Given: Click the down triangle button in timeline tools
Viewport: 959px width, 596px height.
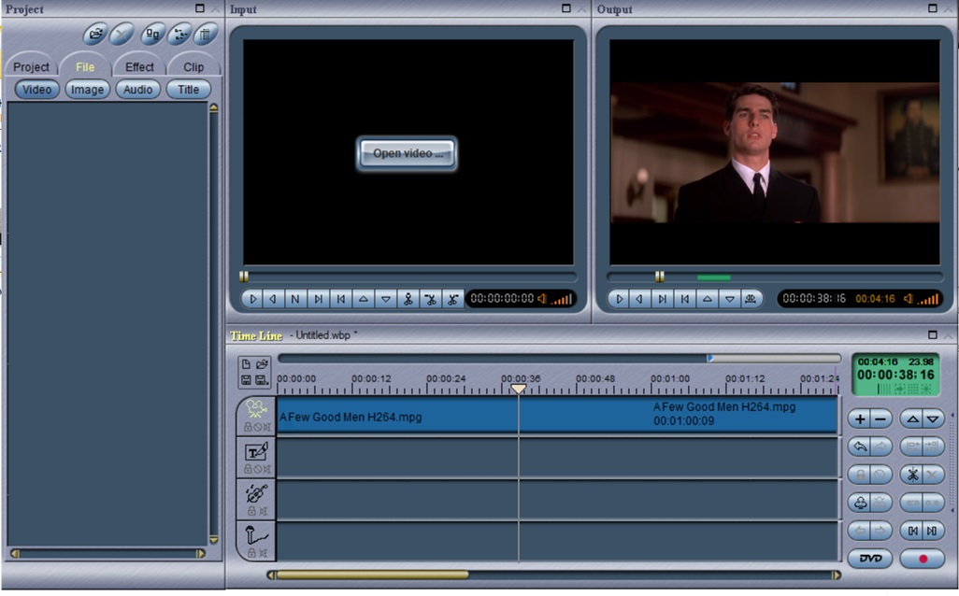Looking at the screenshot, I should pyautogui.click(x=933, y=419).
